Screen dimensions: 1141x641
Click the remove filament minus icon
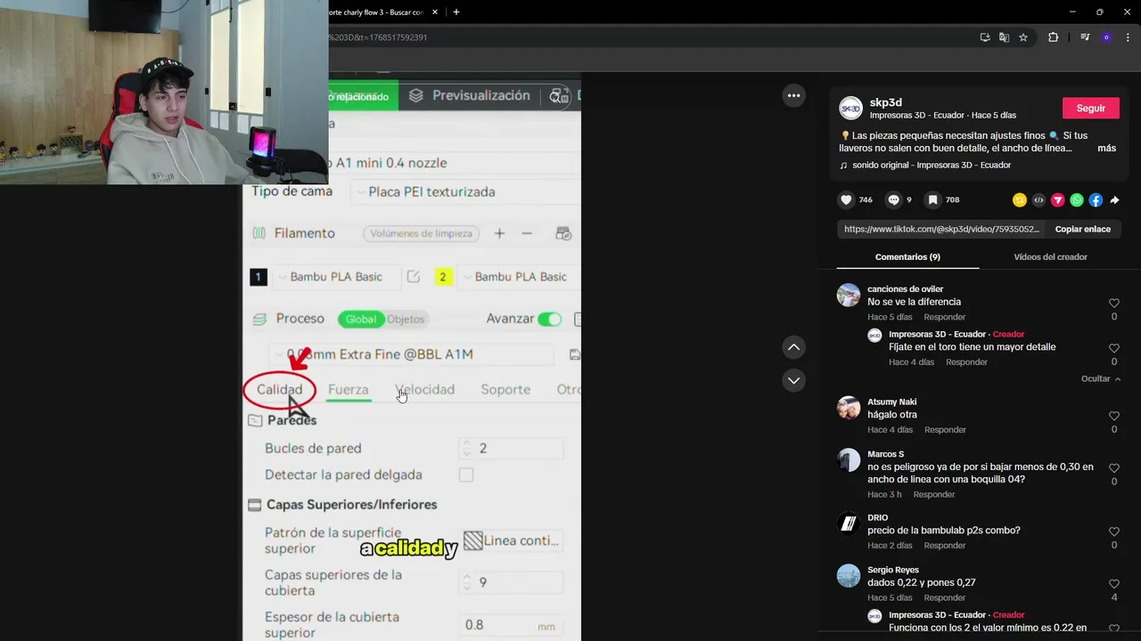[x=527, y=233]
